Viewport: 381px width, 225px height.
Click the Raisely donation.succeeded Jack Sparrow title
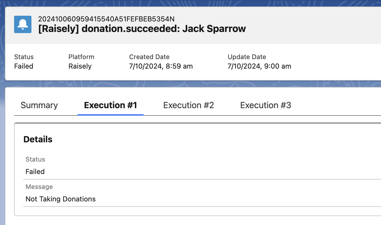coord(142,28)
